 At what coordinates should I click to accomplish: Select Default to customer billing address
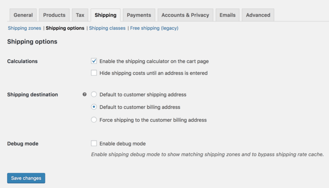94,107
